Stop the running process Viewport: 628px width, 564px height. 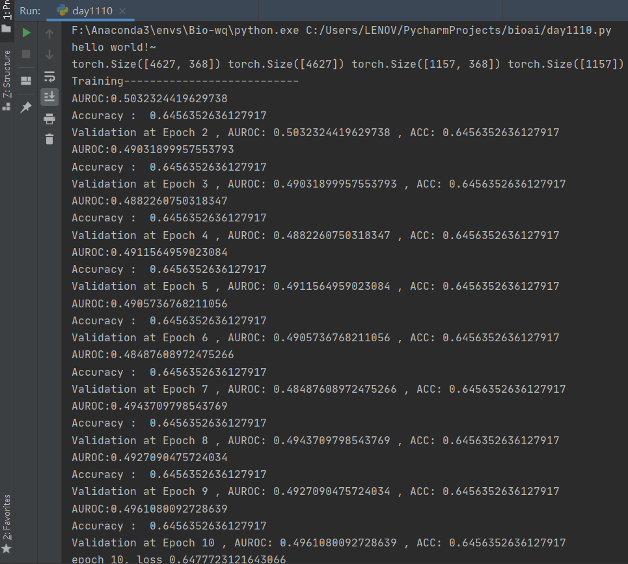click(x=26, y=54)
